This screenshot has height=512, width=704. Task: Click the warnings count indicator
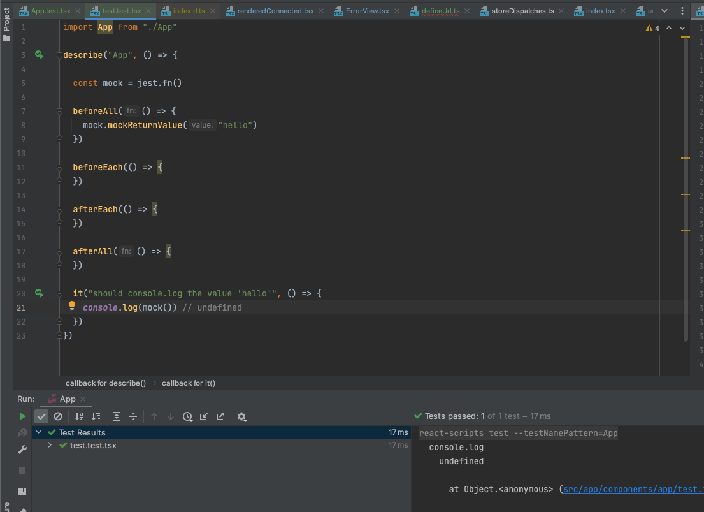652,28
